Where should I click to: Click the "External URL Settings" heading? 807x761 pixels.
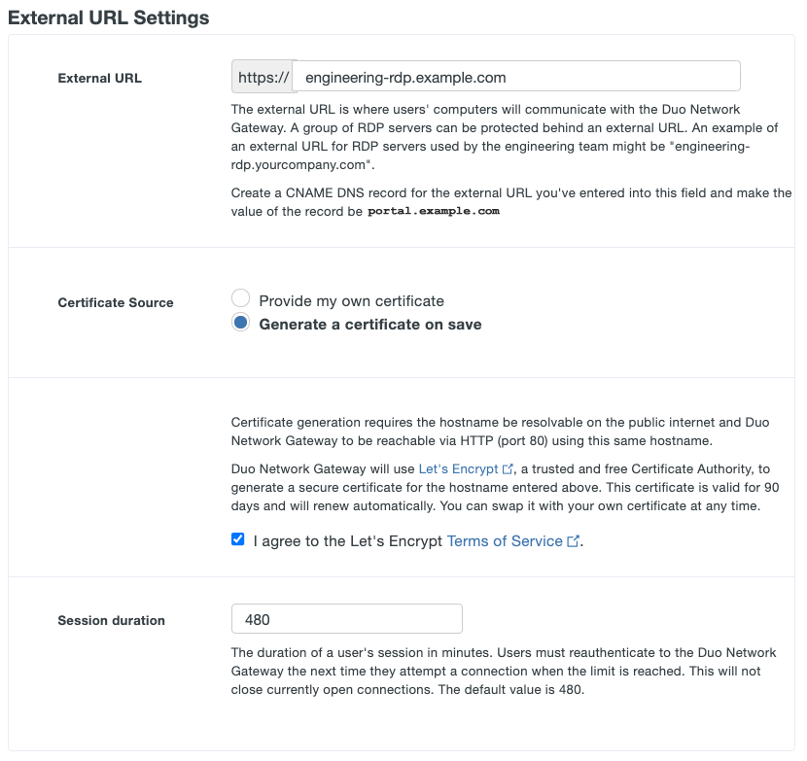pos(107,17)
